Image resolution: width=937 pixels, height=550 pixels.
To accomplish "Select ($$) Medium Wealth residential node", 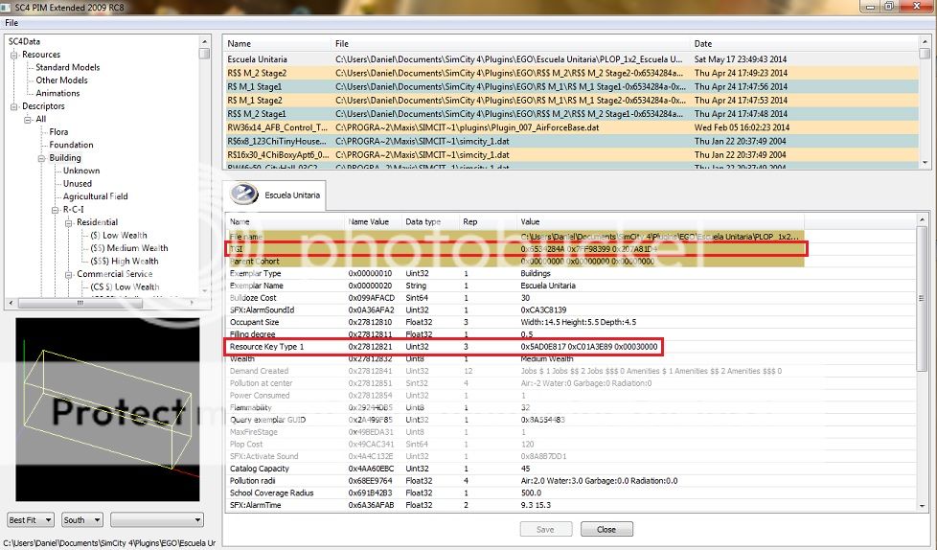I will [x=128, y=248].
